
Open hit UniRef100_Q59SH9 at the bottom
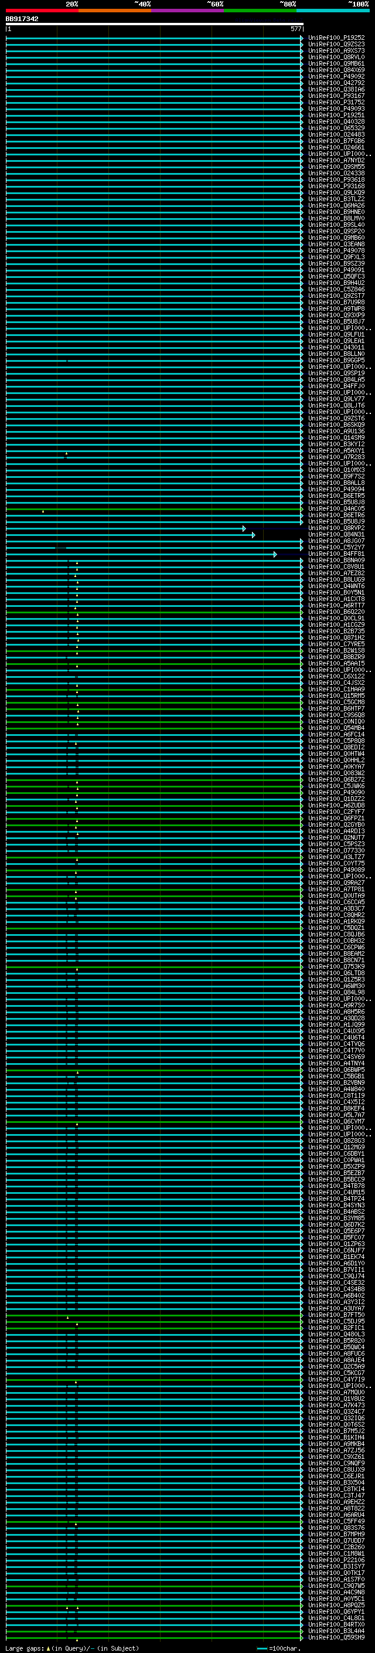click(336, 1637)
